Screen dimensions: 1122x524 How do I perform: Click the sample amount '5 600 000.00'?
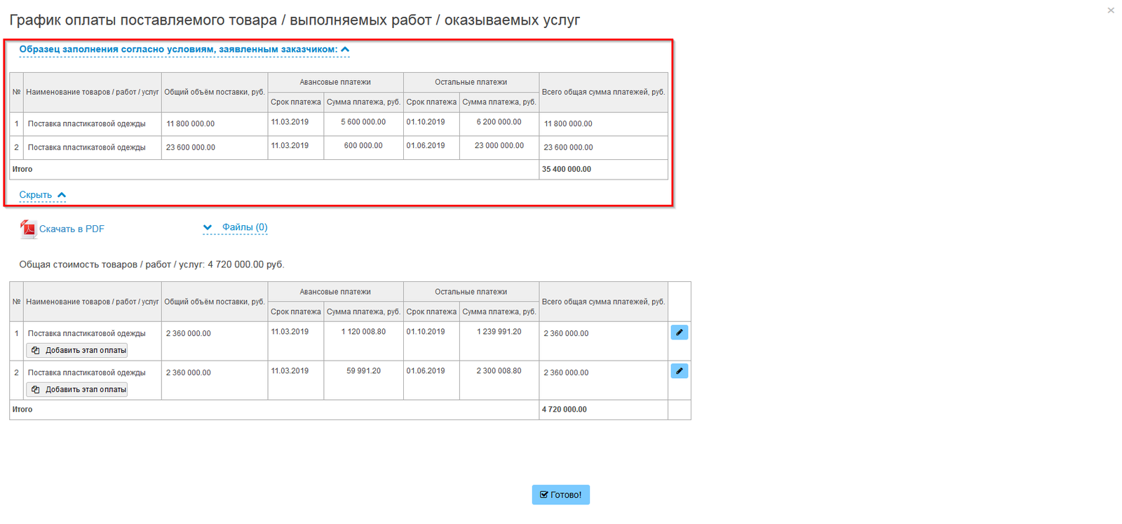click(x=363, y=122)
